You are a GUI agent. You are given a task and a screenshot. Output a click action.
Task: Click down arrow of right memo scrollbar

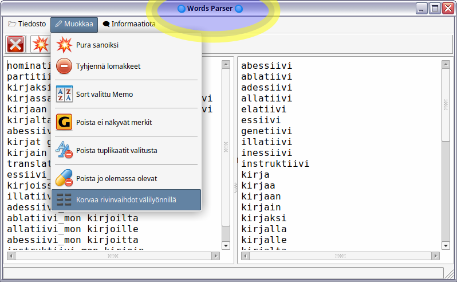coord(446,245)
